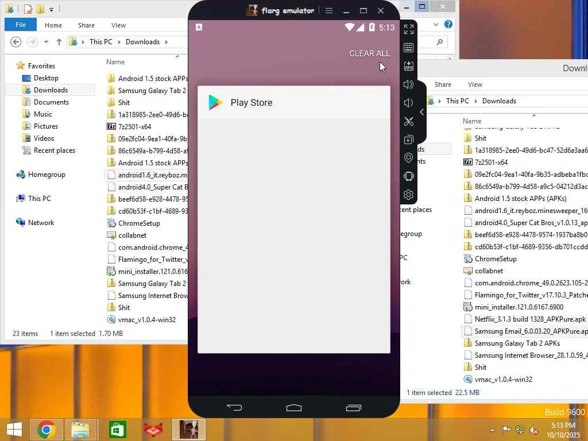The image size is (588, 441).
Task: Open the View tab in right Explorer window
Action: 475,84
